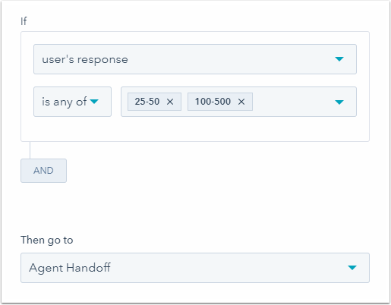Select the 100-500 tag text
Image resolution: width=391 pixels, height=305 pixels.
tap(213, 102)
